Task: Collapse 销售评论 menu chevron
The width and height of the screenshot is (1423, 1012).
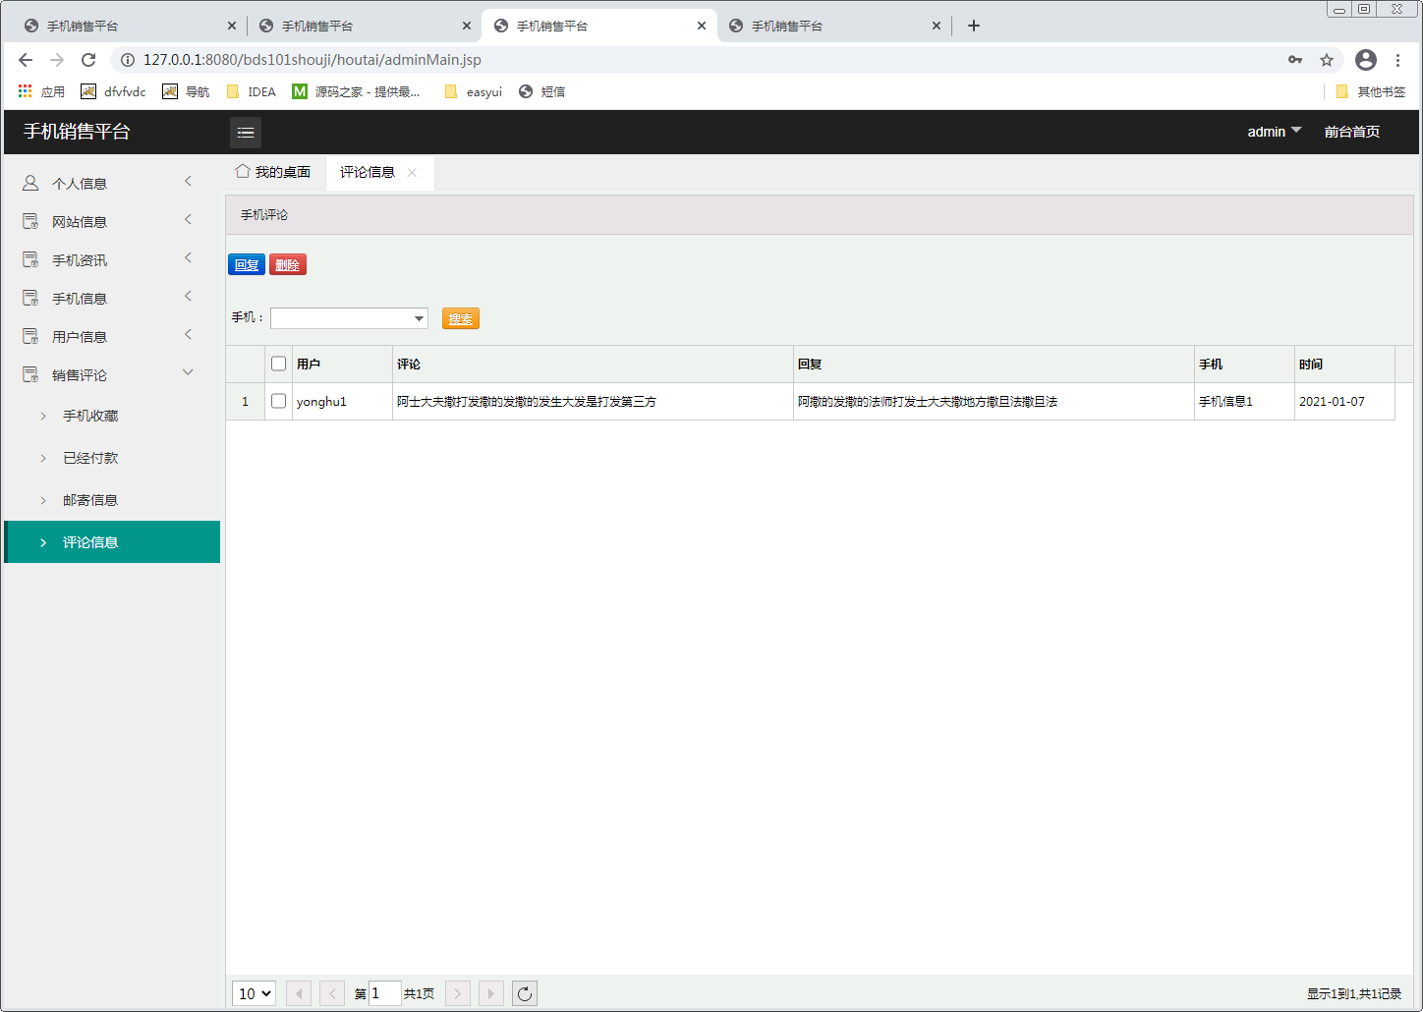Action: pos(188,372)
